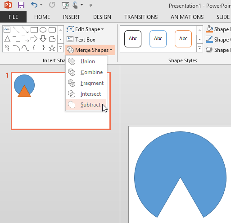The image size is (231, 223).
Task: Toggle Touch/Mouse mode icon
Action: [75, 5]
